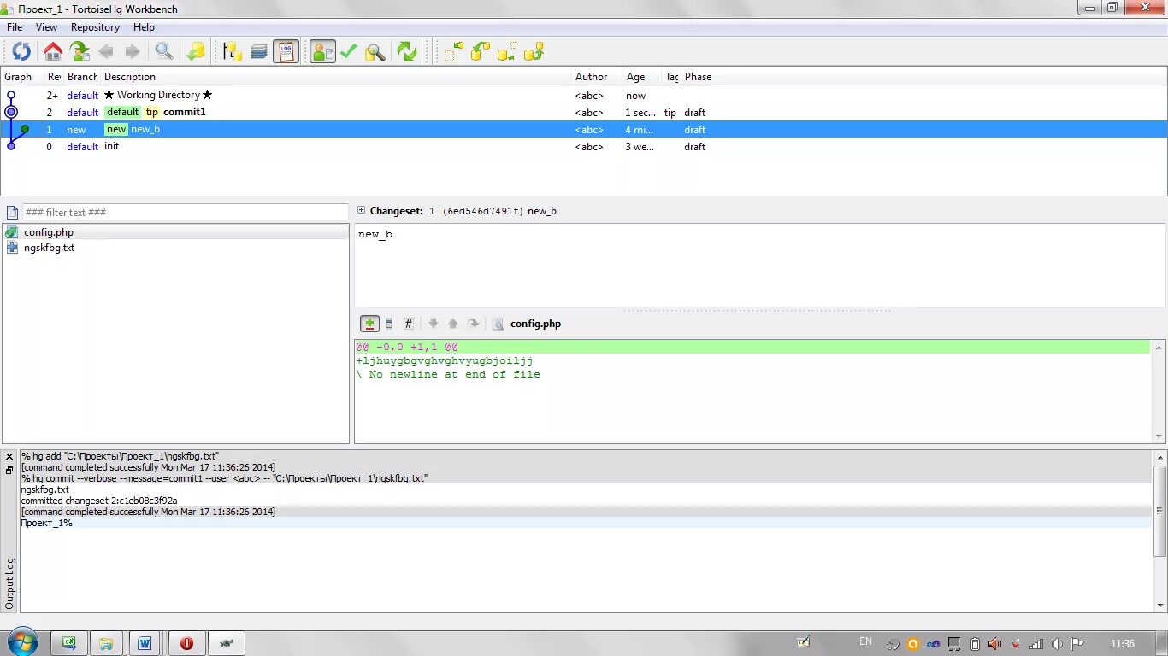Select the new_b revision row
Viewport: 1168px width, 656px height.
point(584,129)
